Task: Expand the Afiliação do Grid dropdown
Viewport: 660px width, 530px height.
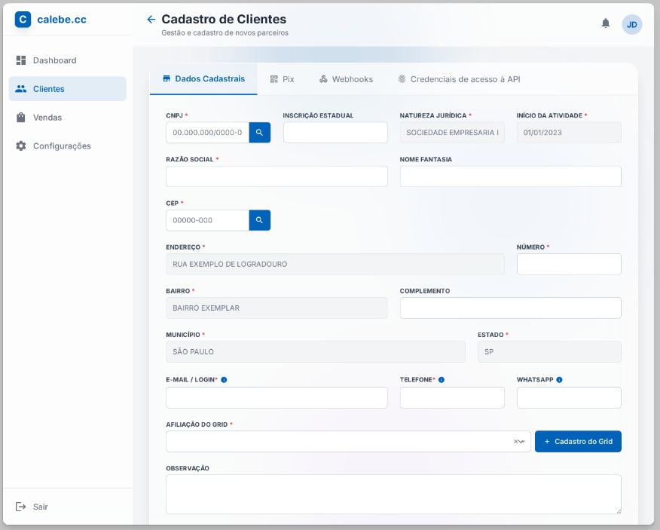Action: (x=522, y=442)
